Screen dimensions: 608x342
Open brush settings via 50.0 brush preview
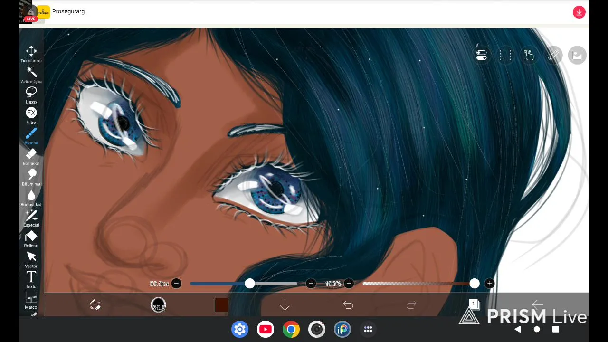point(158,305)
